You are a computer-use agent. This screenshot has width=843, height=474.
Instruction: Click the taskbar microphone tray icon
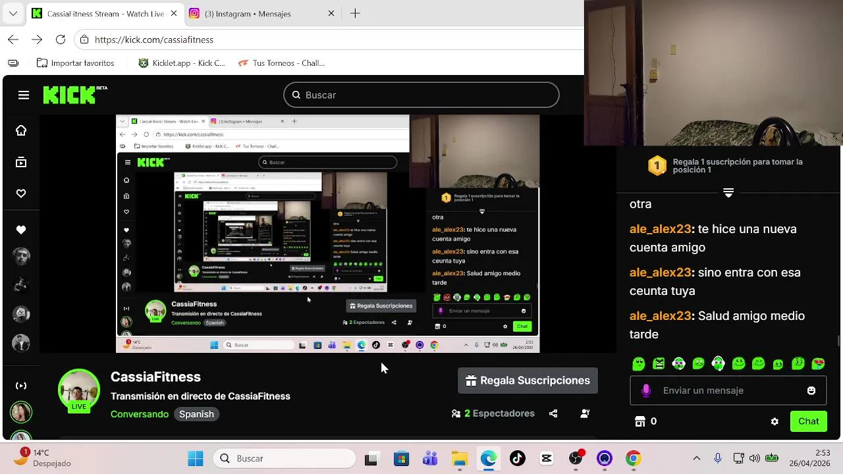pyautogui.click(x=718, y=458)
